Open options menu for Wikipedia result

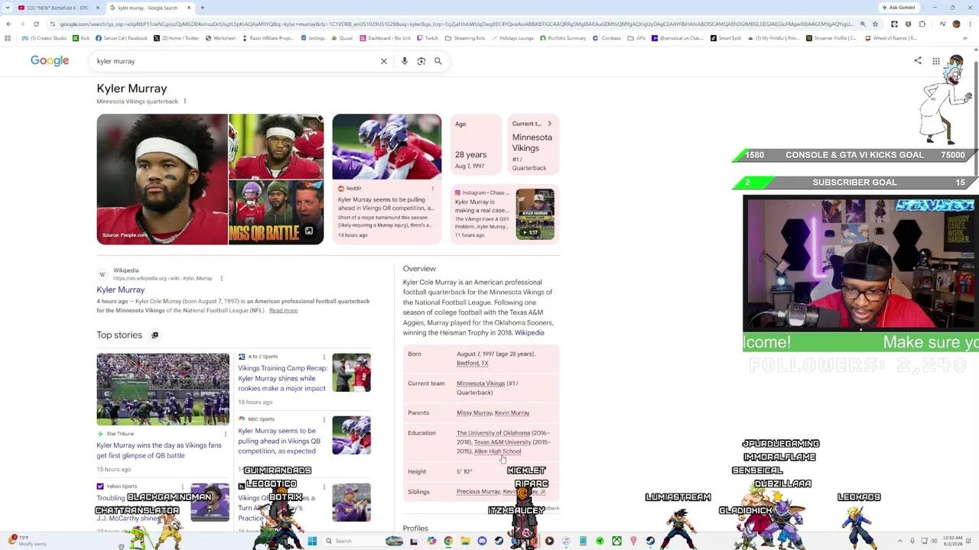tap(221, 279)
